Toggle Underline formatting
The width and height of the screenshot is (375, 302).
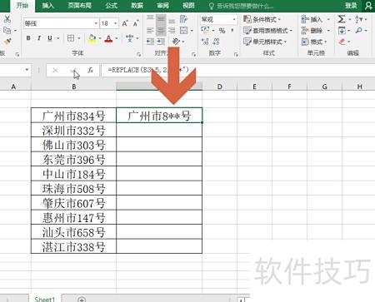[50, 38]
